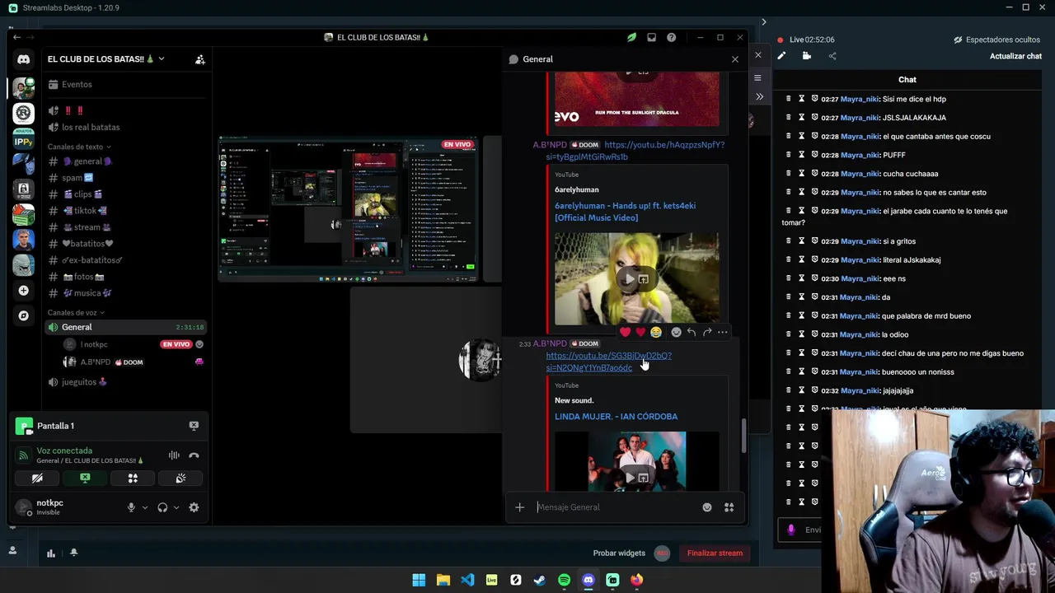Open the EN VIVO stream preview thumbnail
1055x593 pixels.
pos(348,210)
